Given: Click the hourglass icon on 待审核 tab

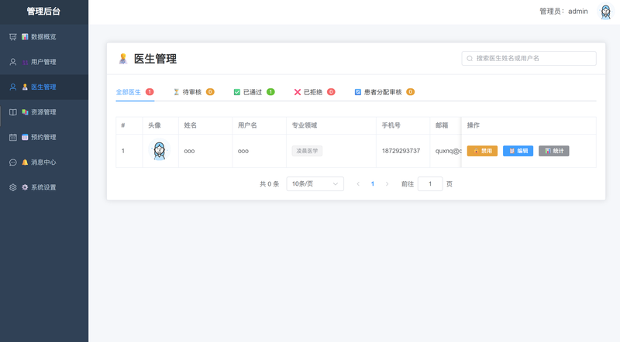Looking at the screenshot, I should 177,92.
